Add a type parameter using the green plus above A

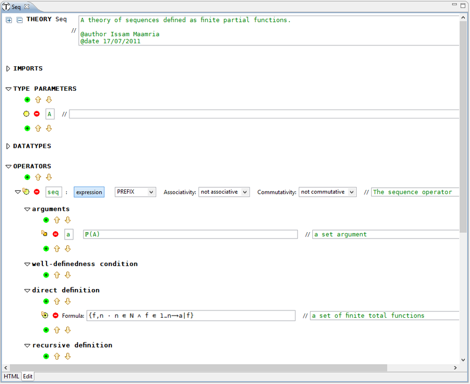[27, 100]
